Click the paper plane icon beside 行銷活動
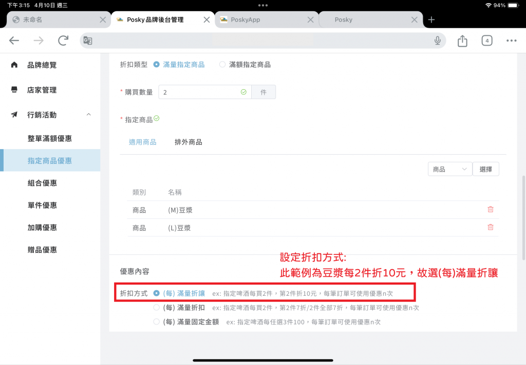Viewport: 526px width, 365px height. [x=14, y=114]
